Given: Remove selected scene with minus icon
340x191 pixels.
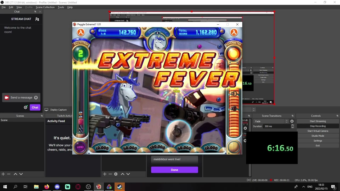Looking at the screenshot, I should tap(9, 174).
